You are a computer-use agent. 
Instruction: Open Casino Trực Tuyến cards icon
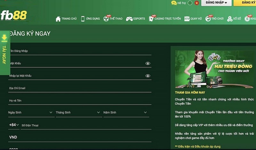(x=151, y=19)
